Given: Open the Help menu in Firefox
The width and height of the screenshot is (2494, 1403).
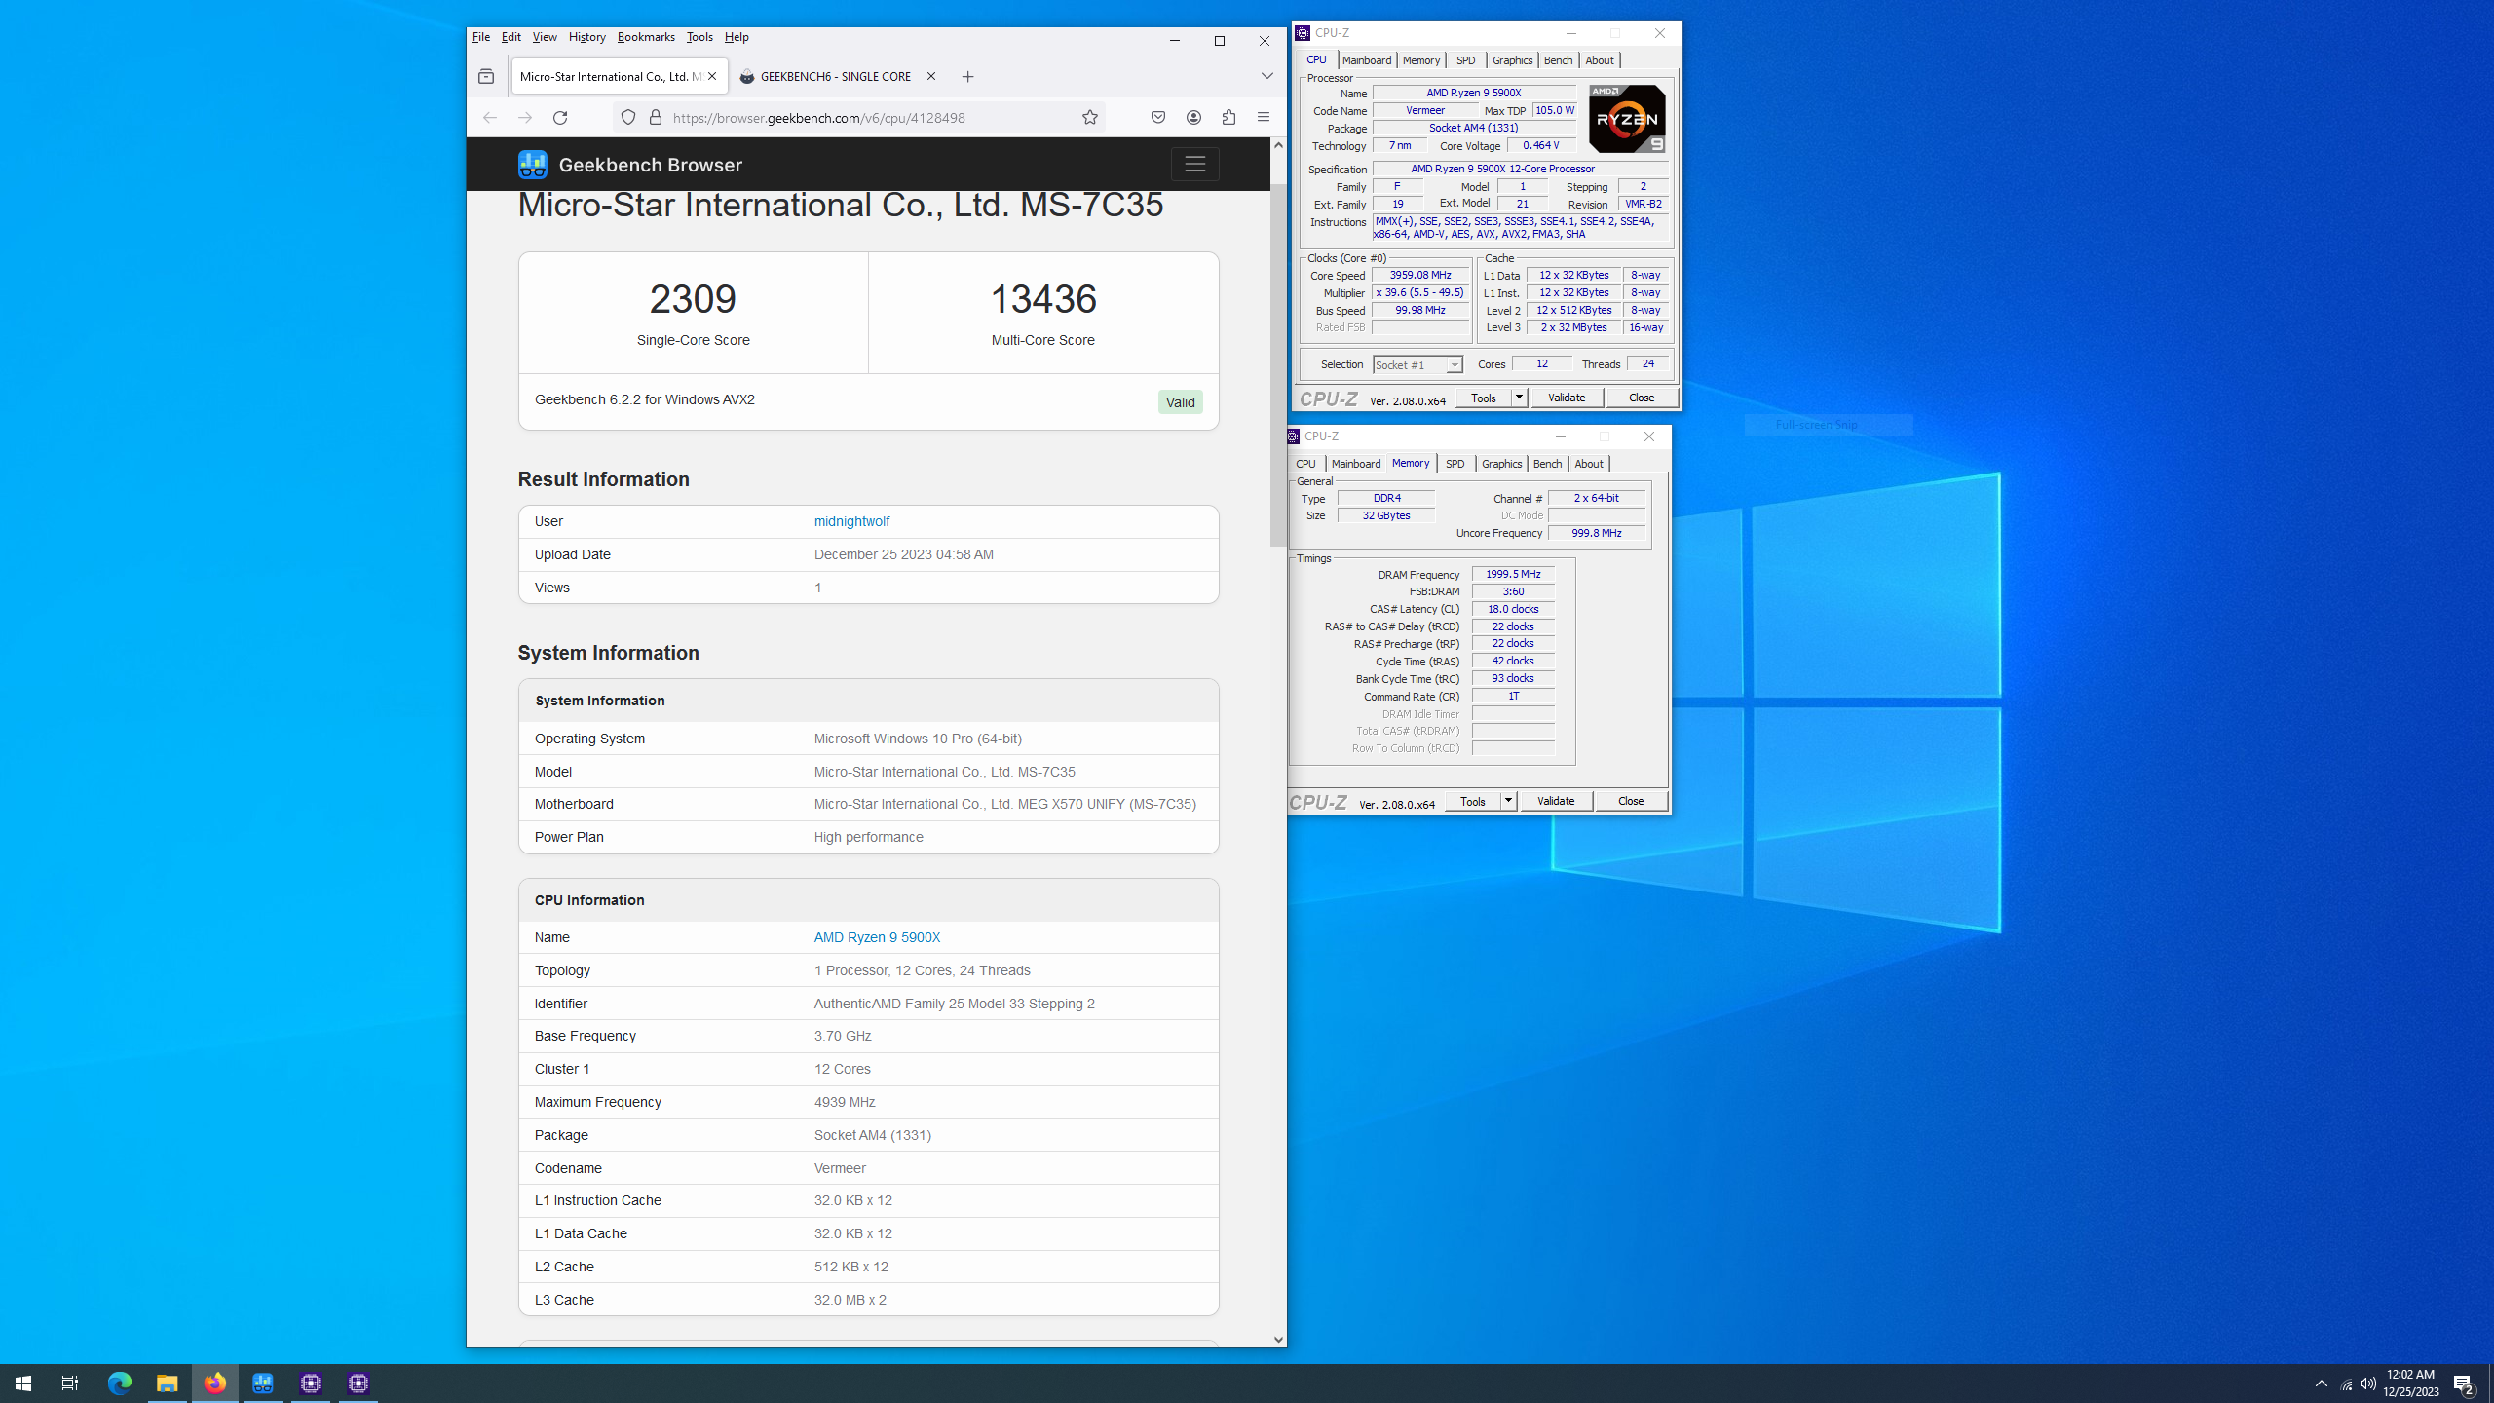Looking at the screenshot, I should [x=737, y=37].
